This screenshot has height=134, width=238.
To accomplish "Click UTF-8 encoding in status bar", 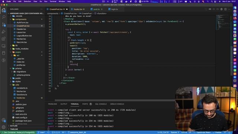I will [184, 133].
